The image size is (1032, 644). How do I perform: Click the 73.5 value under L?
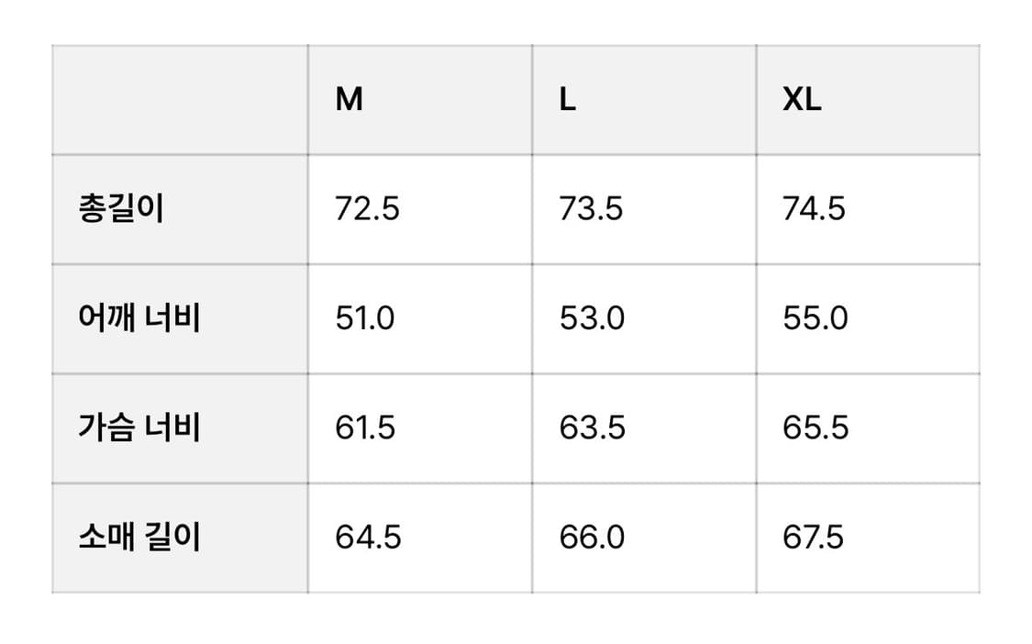[x=591, y=209]
